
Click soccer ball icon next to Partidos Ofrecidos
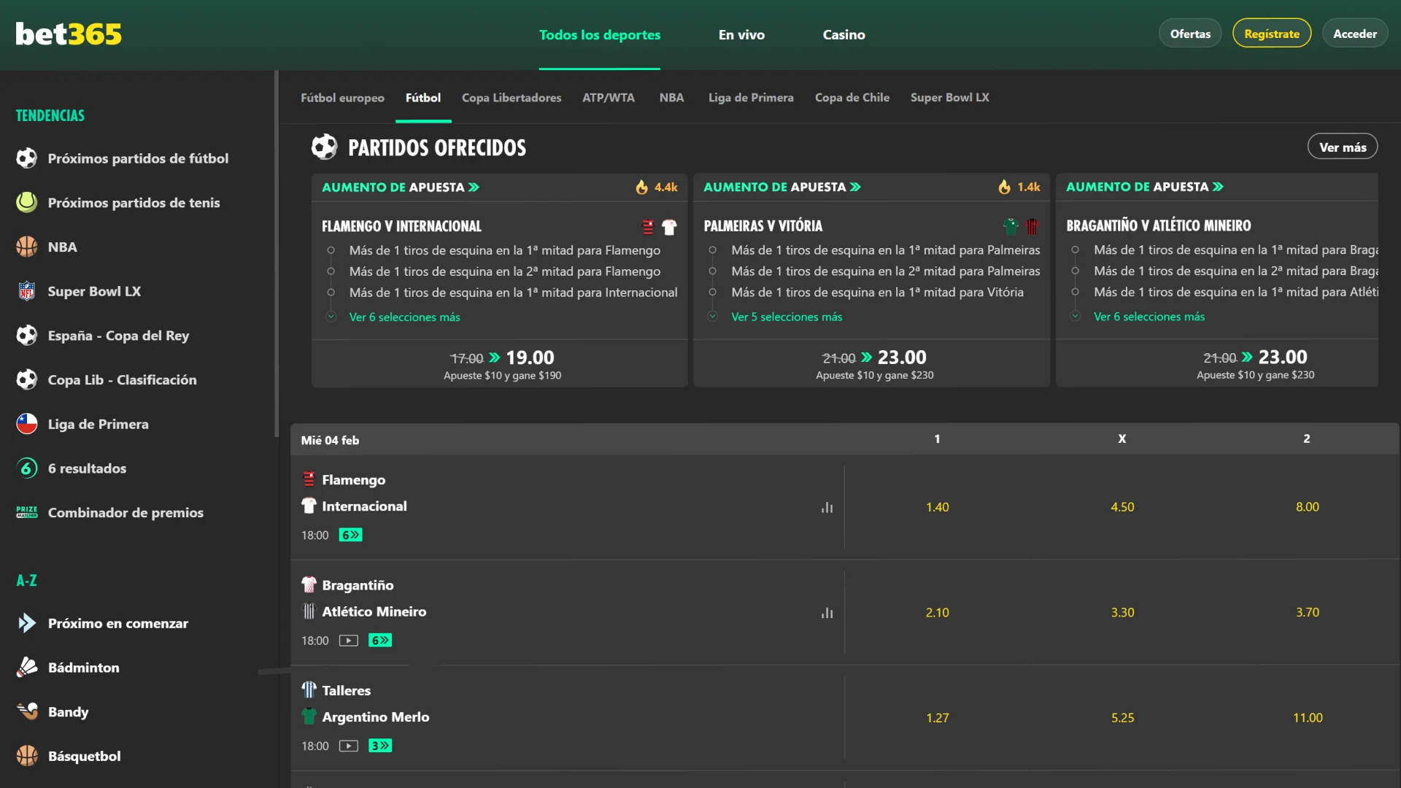[324, 147]
